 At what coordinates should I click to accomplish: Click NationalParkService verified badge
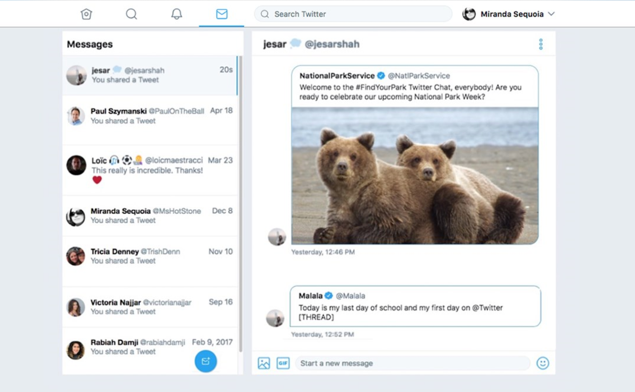coord(381,76)
